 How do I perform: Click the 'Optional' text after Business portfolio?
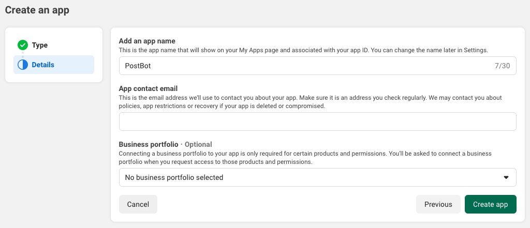(198, 144)
